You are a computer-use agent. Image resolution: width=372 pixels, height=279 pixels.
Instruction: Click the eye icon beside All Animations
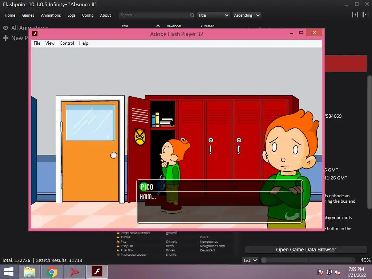coord(6,28)
